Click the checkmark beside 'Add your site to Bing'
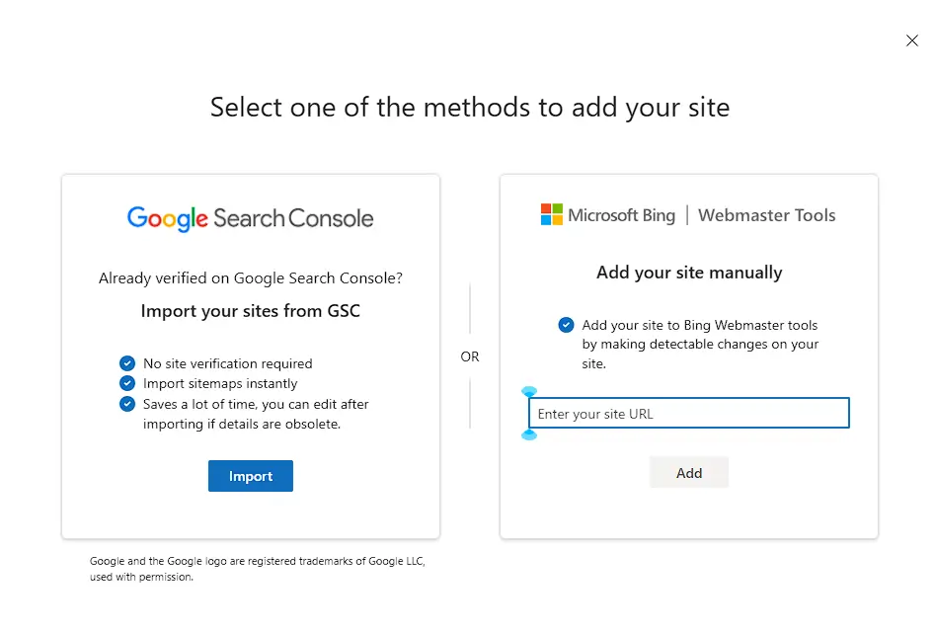 coord(566,324)
